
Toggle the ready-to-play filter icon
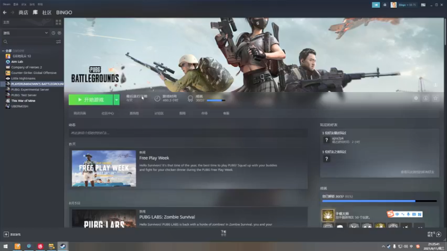[59, 33]
